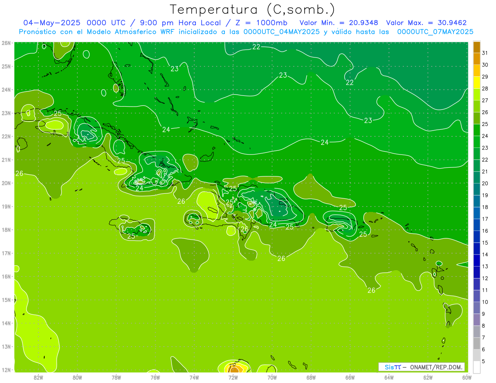Select the longitude axis label 70W
496x383 pixels.
[272, 377]
